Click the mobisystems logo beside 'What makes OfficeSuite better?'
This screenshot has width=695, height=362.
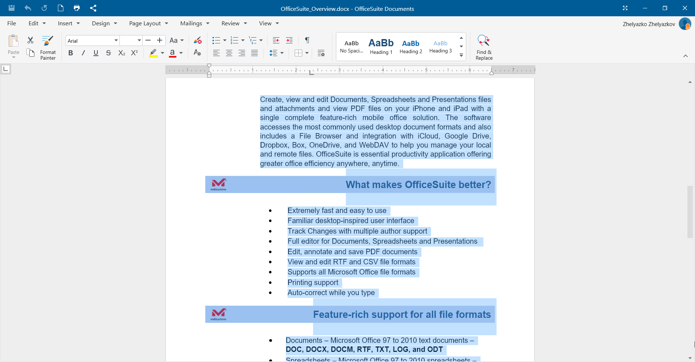(x=219, y=184)
